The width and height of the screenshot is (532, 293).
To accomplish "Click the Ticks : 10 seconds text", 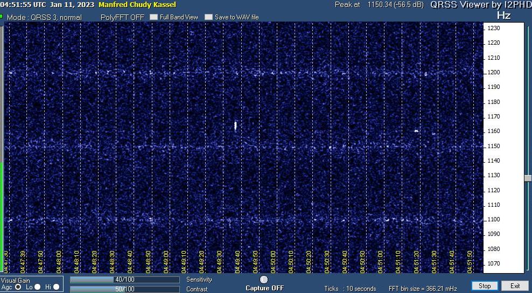I will tap(350, 289).
